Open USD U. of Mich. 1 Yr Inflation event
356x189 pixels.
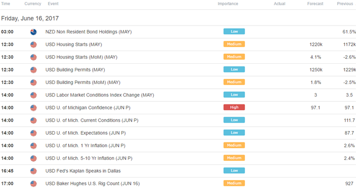tap(85, 146)
